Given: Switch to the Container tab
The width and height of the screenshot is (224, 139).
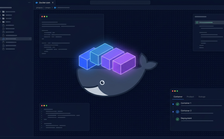Looking at the screenshot, I should pyautogui.click(x=178, y=97).
